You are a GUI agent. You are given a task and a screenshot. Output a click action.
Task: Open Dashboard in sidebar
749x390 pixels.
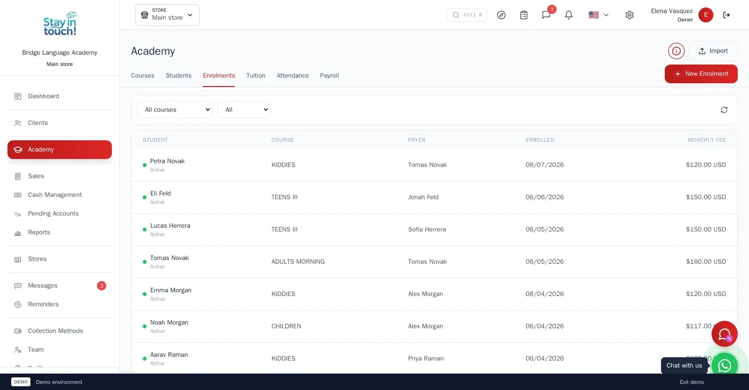(60, 96)
